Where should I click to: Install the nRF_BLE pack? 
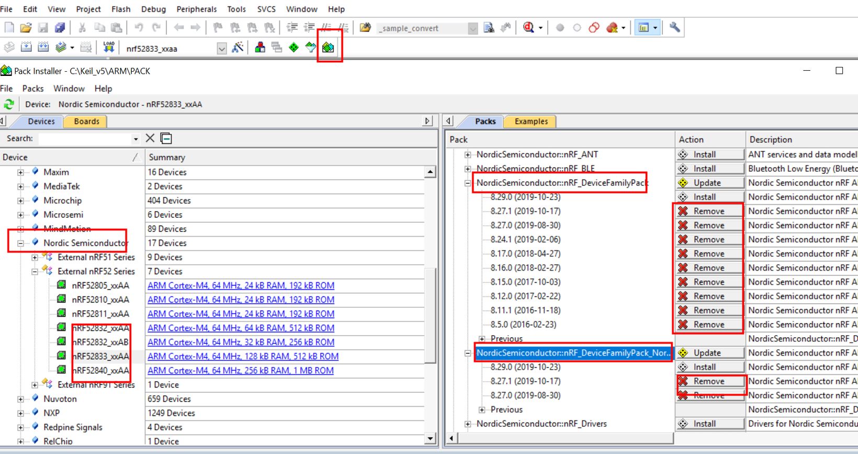709,169
